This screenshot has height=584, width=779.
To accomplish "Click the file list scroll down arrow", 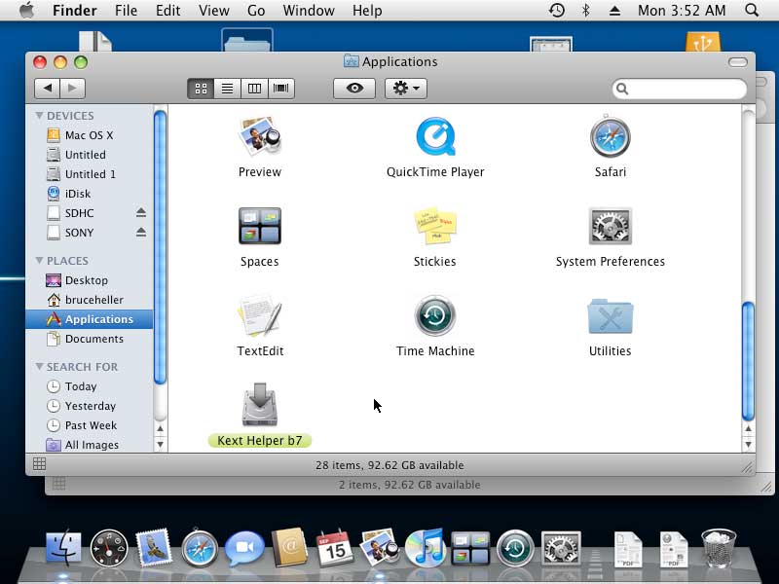I will (748, 444).
